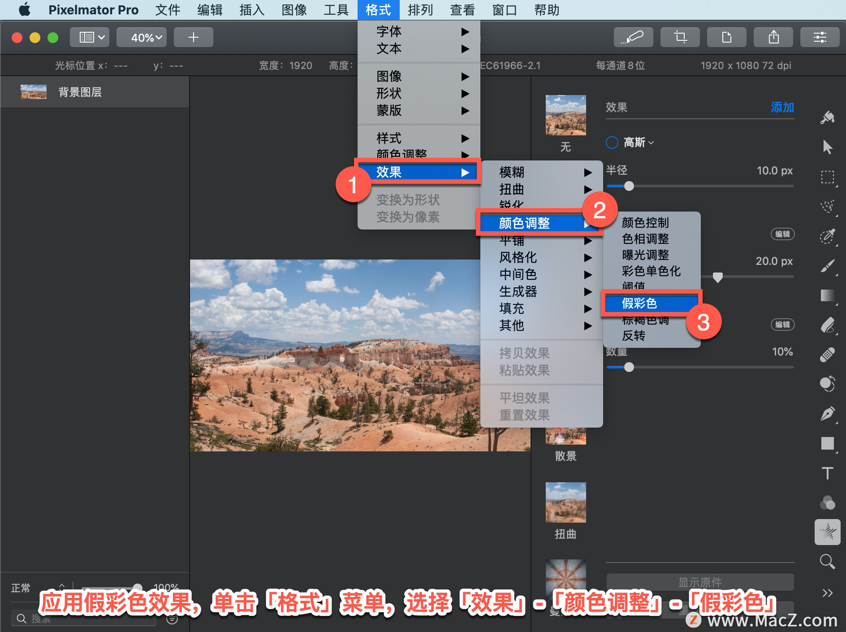The width and height of the screenshot is (846, 632).
Task: Select the zoom magnifier tool
Action: tap(827, 562)
